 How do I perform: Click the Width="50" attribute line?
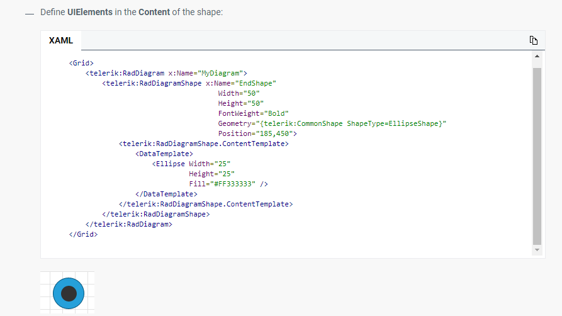[x=234, y=93]
